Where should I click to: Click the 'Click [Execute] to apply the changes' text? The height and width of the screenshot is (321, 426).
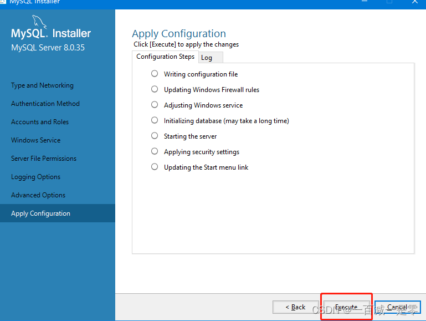[186, 44]
